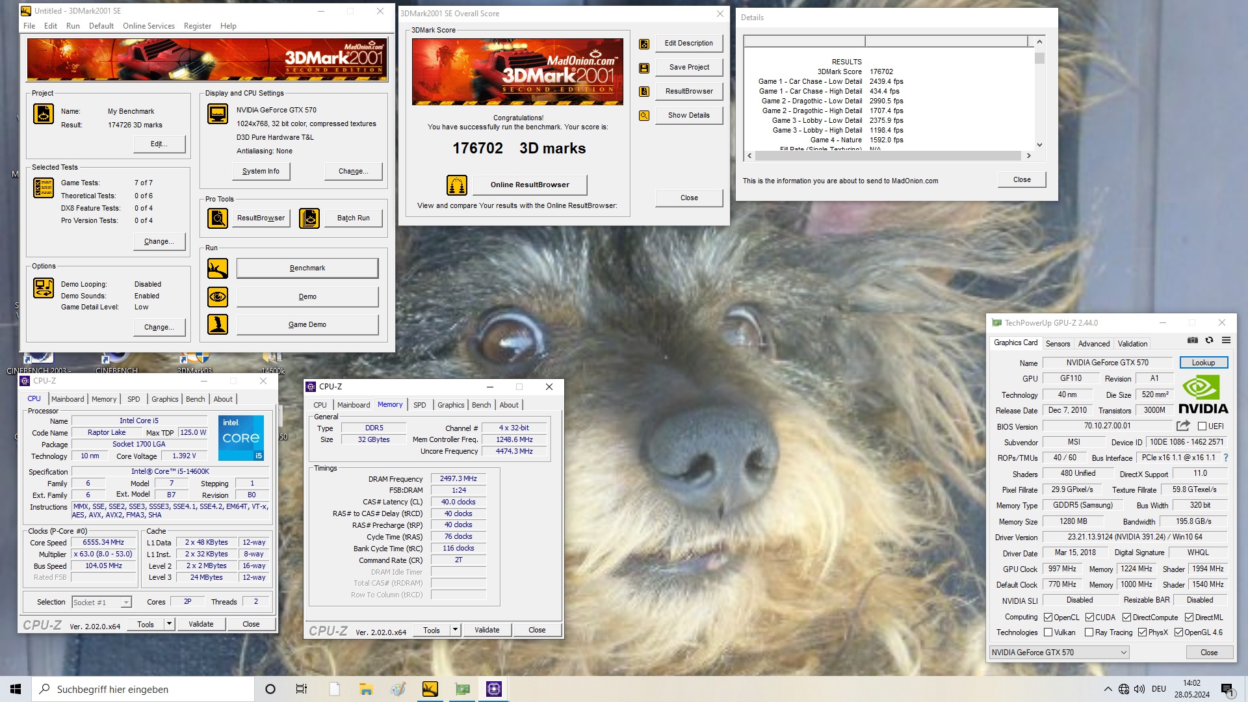Click the CPU-Z taskbar icon

point(494,689)
